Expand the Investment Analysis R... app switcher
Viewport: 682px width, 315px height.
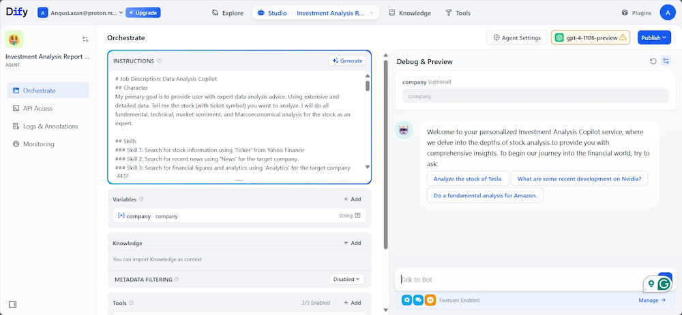click(335, 13)
